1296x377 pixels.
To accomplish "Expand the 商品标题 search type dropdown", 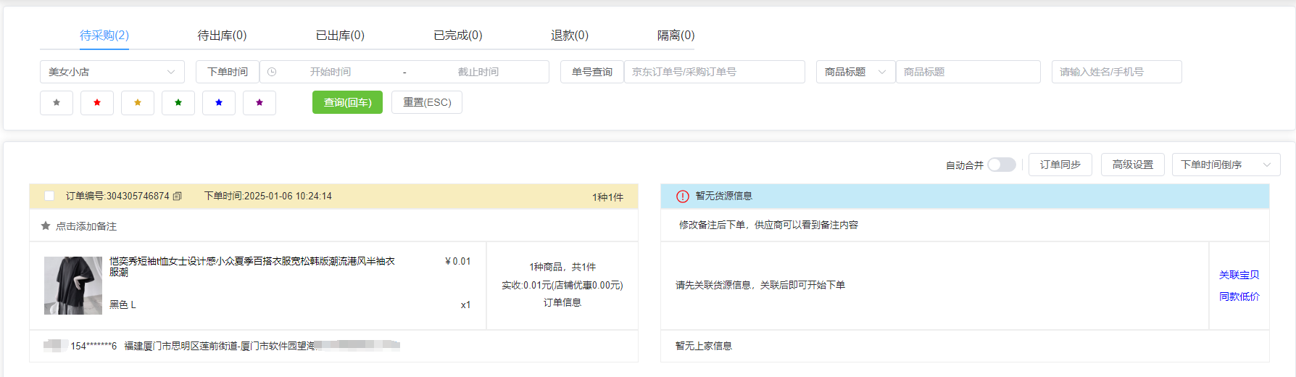I will tap(855, 72).
